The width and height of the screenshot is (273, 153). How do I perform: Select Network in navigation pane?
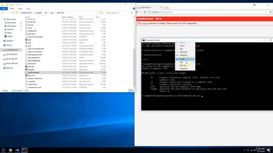(9, 68)
